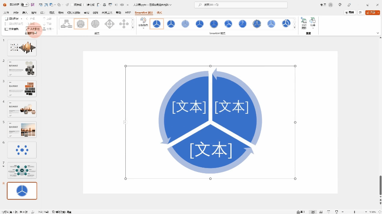Click the top-right [文本] segment of the diagram
The width and height of the screenshot is (382, 214).
click(232, 107)
